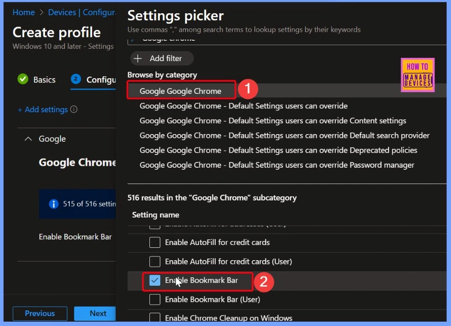Open the Configuration breadcrumb link

[x=99, y=12]
